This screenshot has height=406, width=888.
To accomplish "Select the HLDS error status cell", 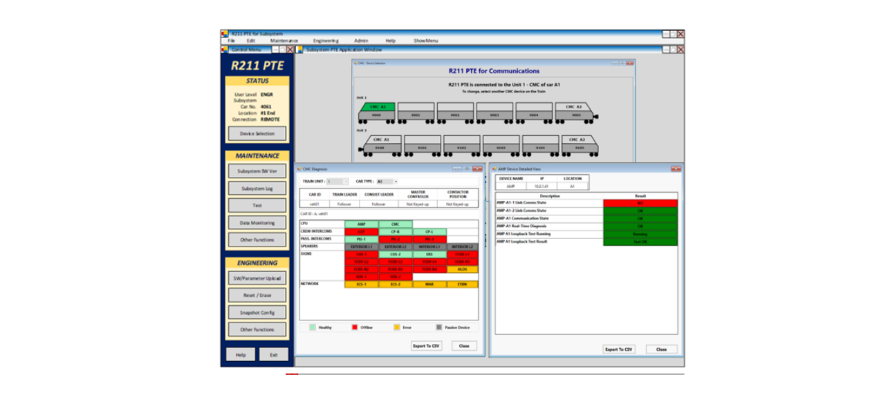I will pyautogui.click(x=462, y=269).
